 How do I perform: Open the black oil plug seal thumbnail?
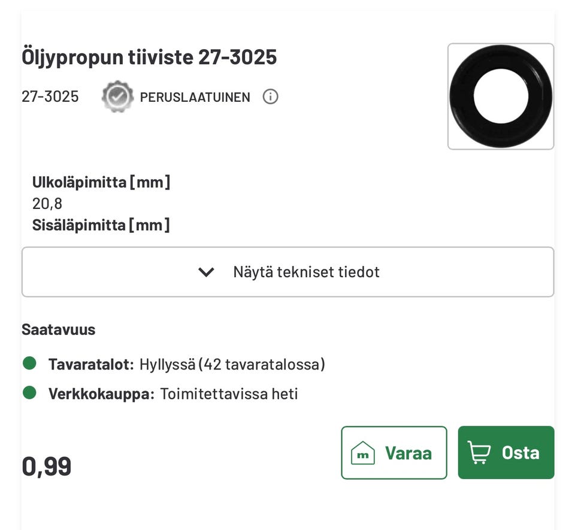pos(501,96)
